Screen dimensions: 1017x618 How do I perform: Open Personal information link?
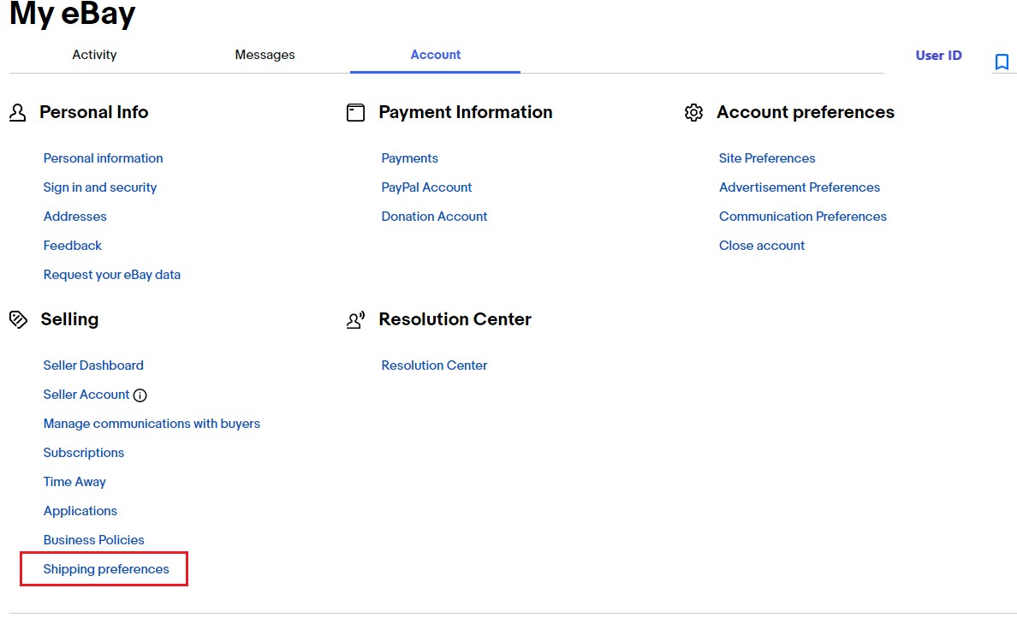click(x=103, y=158)
